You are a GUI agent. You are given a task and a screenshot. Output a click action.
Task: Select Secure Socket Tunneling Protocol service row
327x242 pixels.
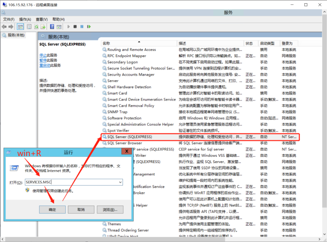pos(200,68)
